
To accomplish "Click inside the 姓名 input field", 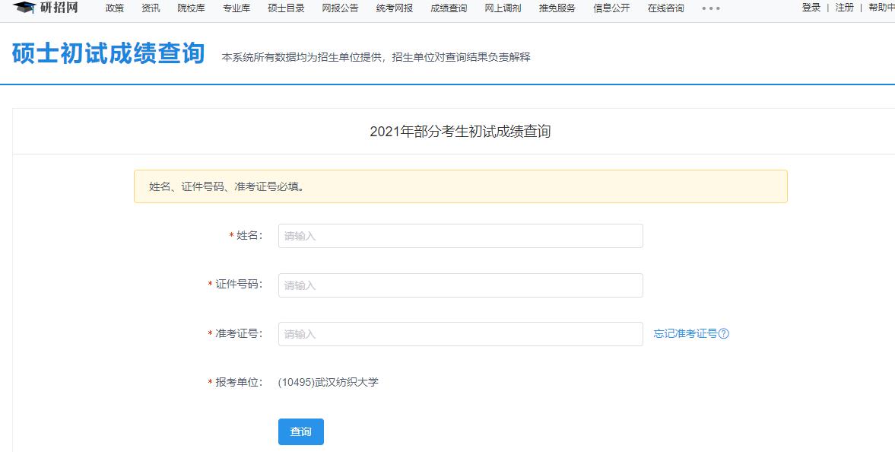I will pos(459,235).
